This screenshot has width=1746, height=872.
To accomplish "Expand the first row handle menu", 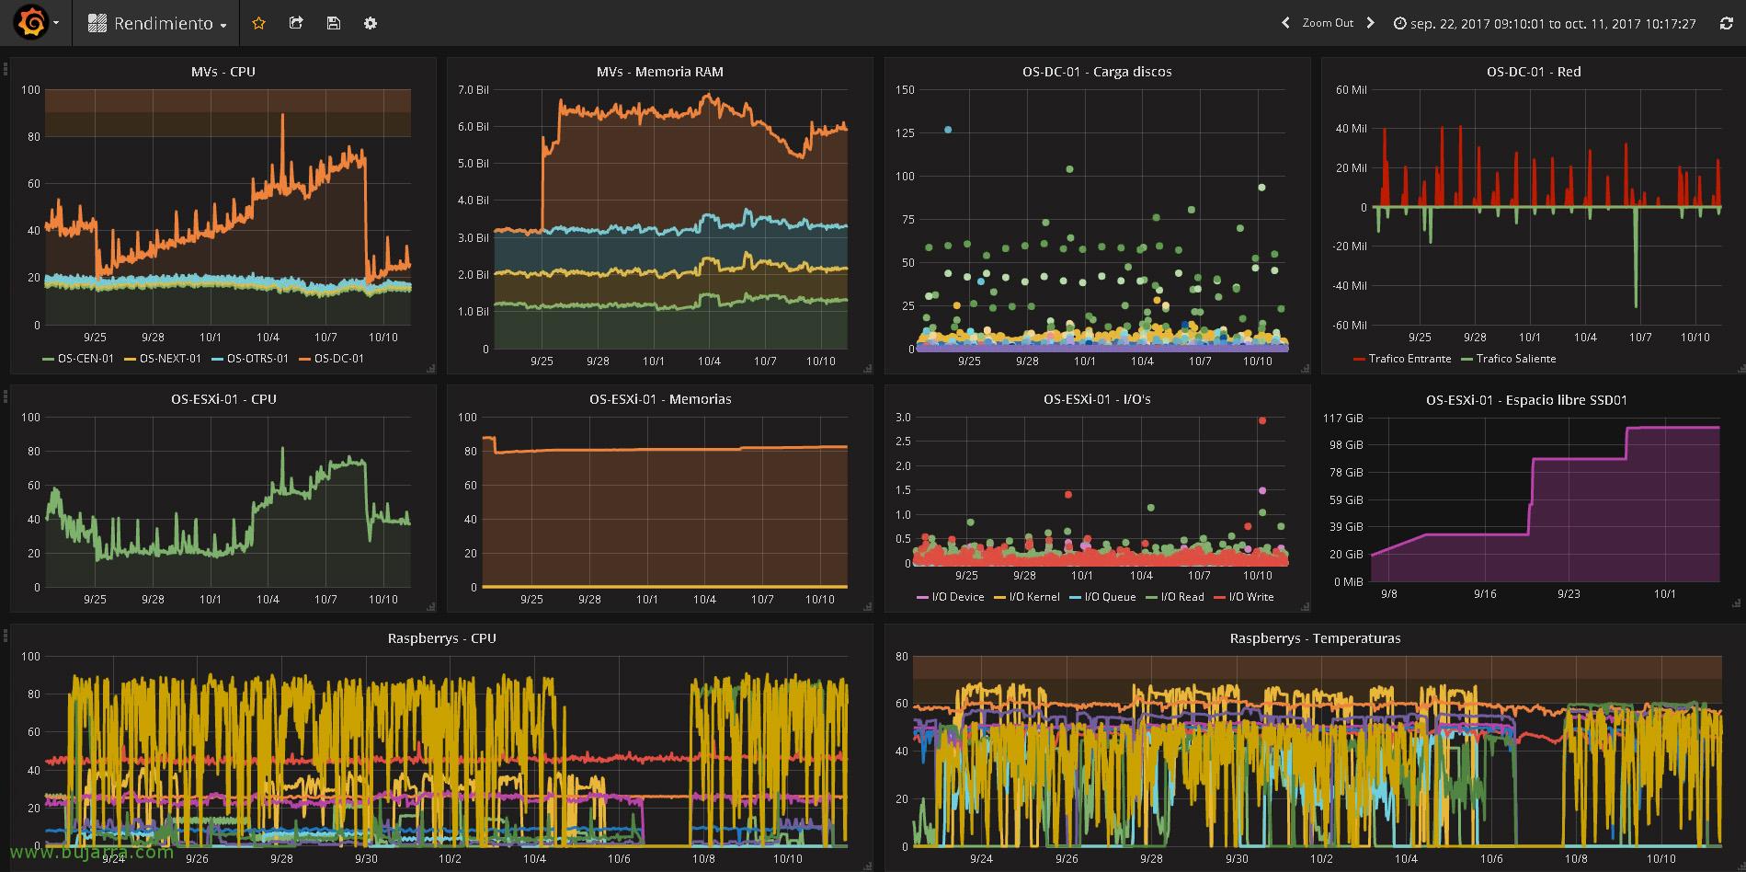I will tap(6, 69).
